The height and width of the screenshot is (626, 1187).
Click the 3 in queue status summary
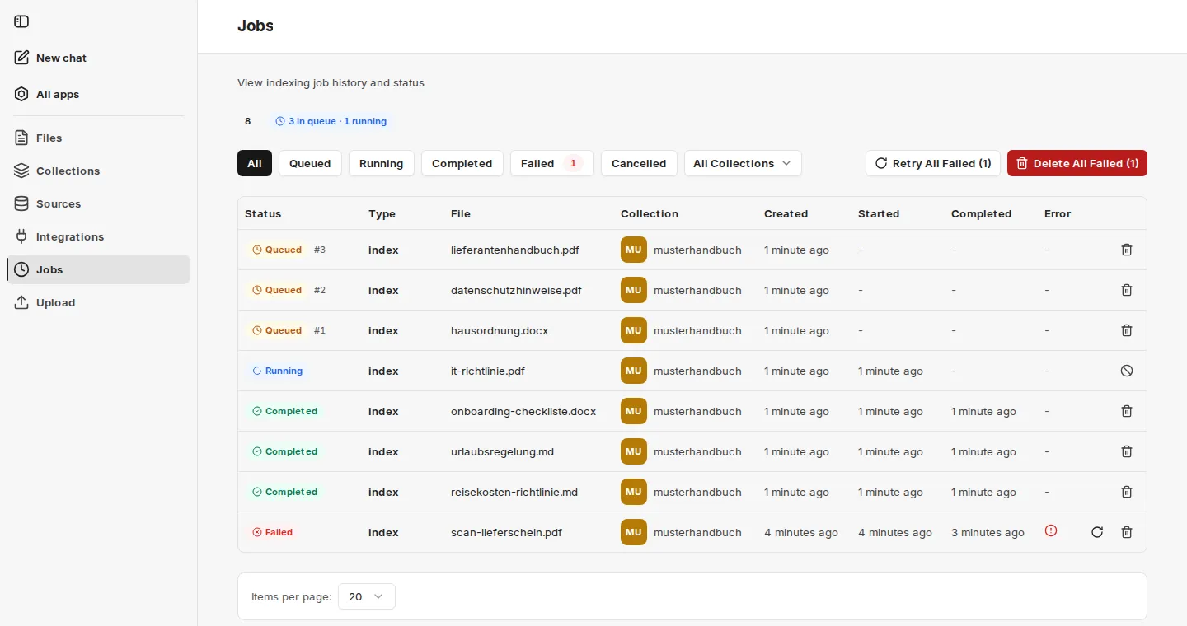[331, 121]
